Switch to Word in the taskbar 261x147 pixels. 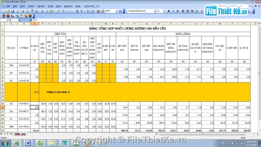[x=28, y=143]
